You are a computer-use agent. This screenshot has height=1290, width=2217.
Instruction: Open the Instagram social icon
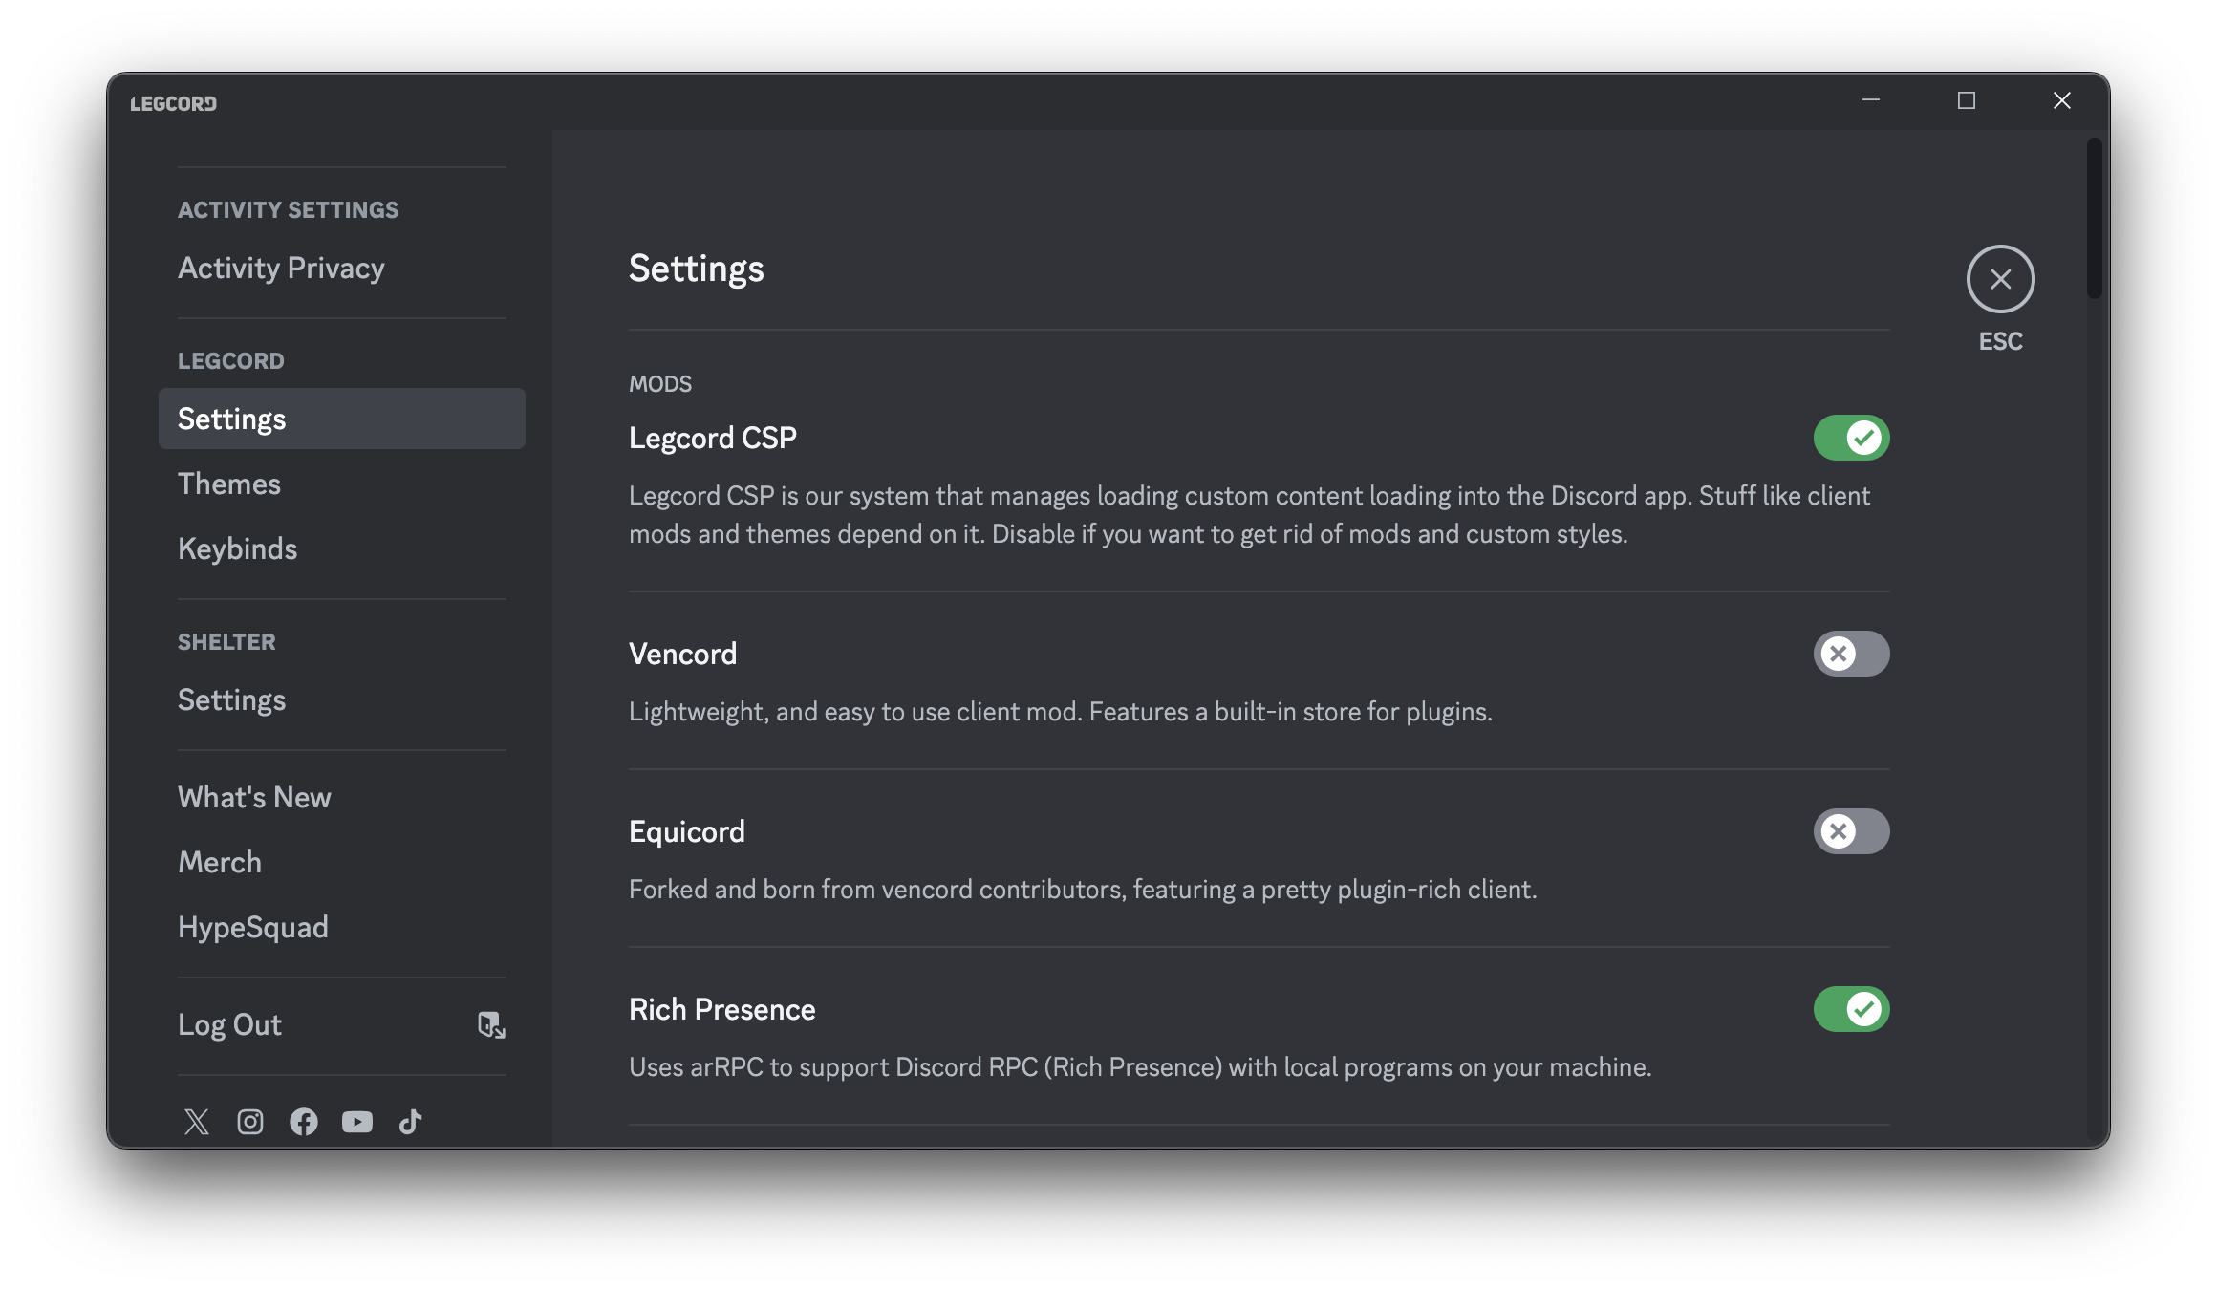click(x=250, y=1122)
